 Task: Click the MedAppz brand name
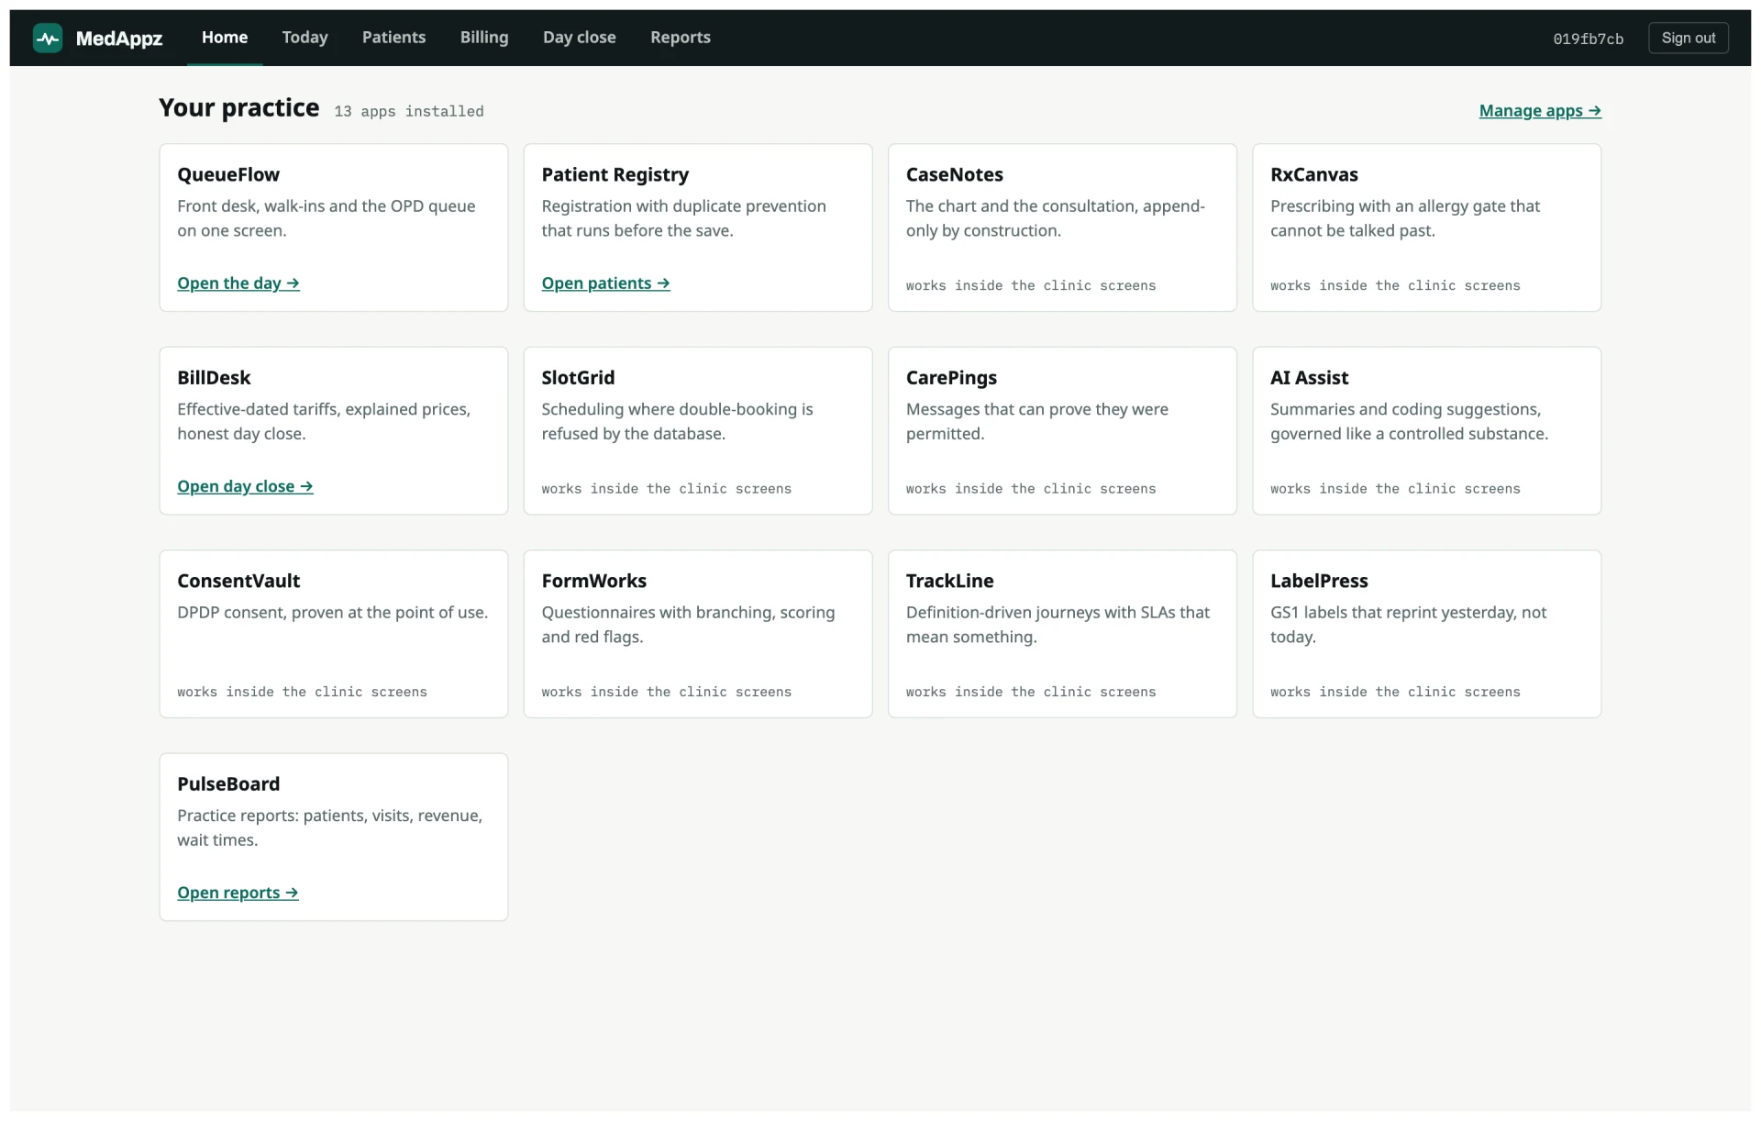[x=119, y=38]
